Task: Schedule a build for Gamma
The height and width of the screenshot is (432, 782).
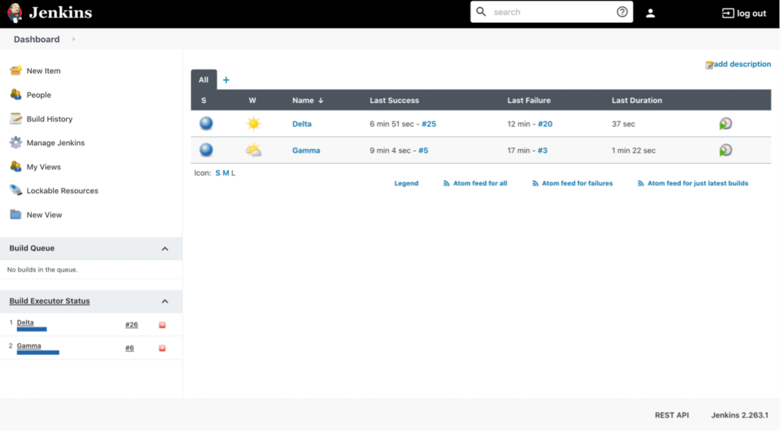Action: pyautogui.click(x=725, y=150)
